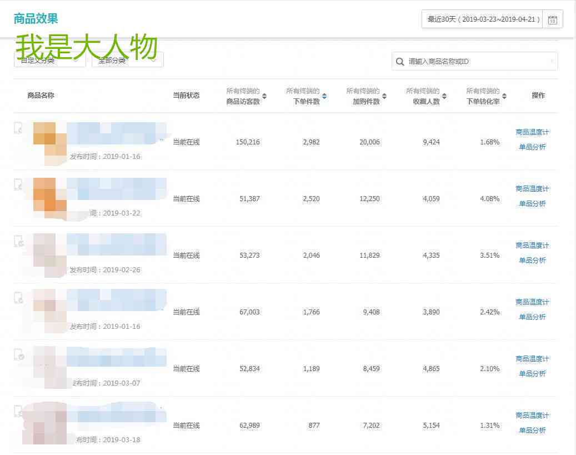
Task: Sort by 下单件数 column arrows
Action: click(x=324, y=96)
